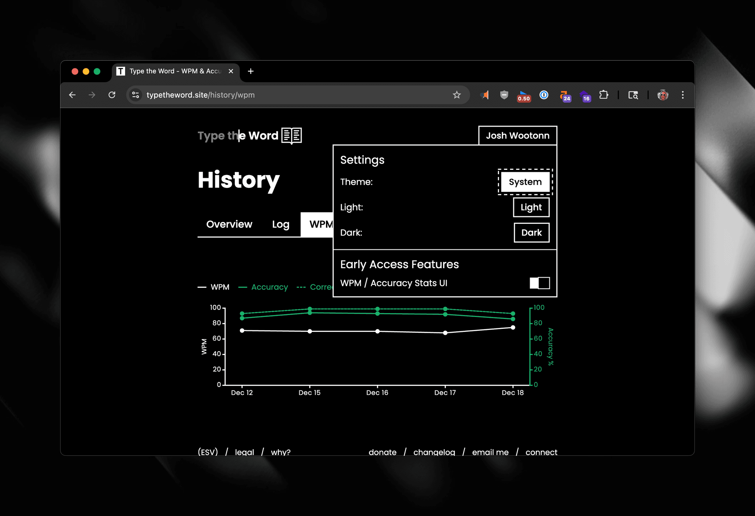Choose the Dark theme button
The image size is (755, 516).
(x=532, y=232)
